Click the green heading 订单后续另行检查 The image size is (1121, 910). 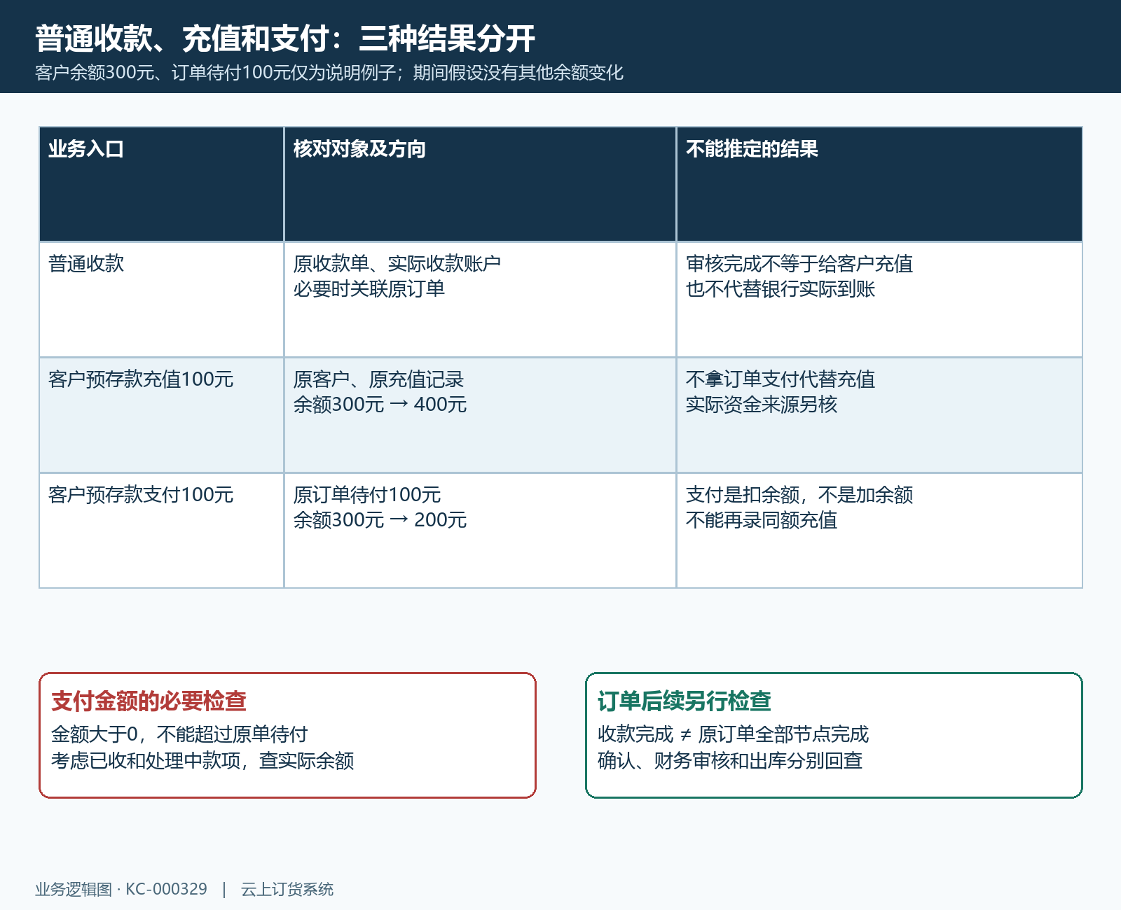point(684,701)
